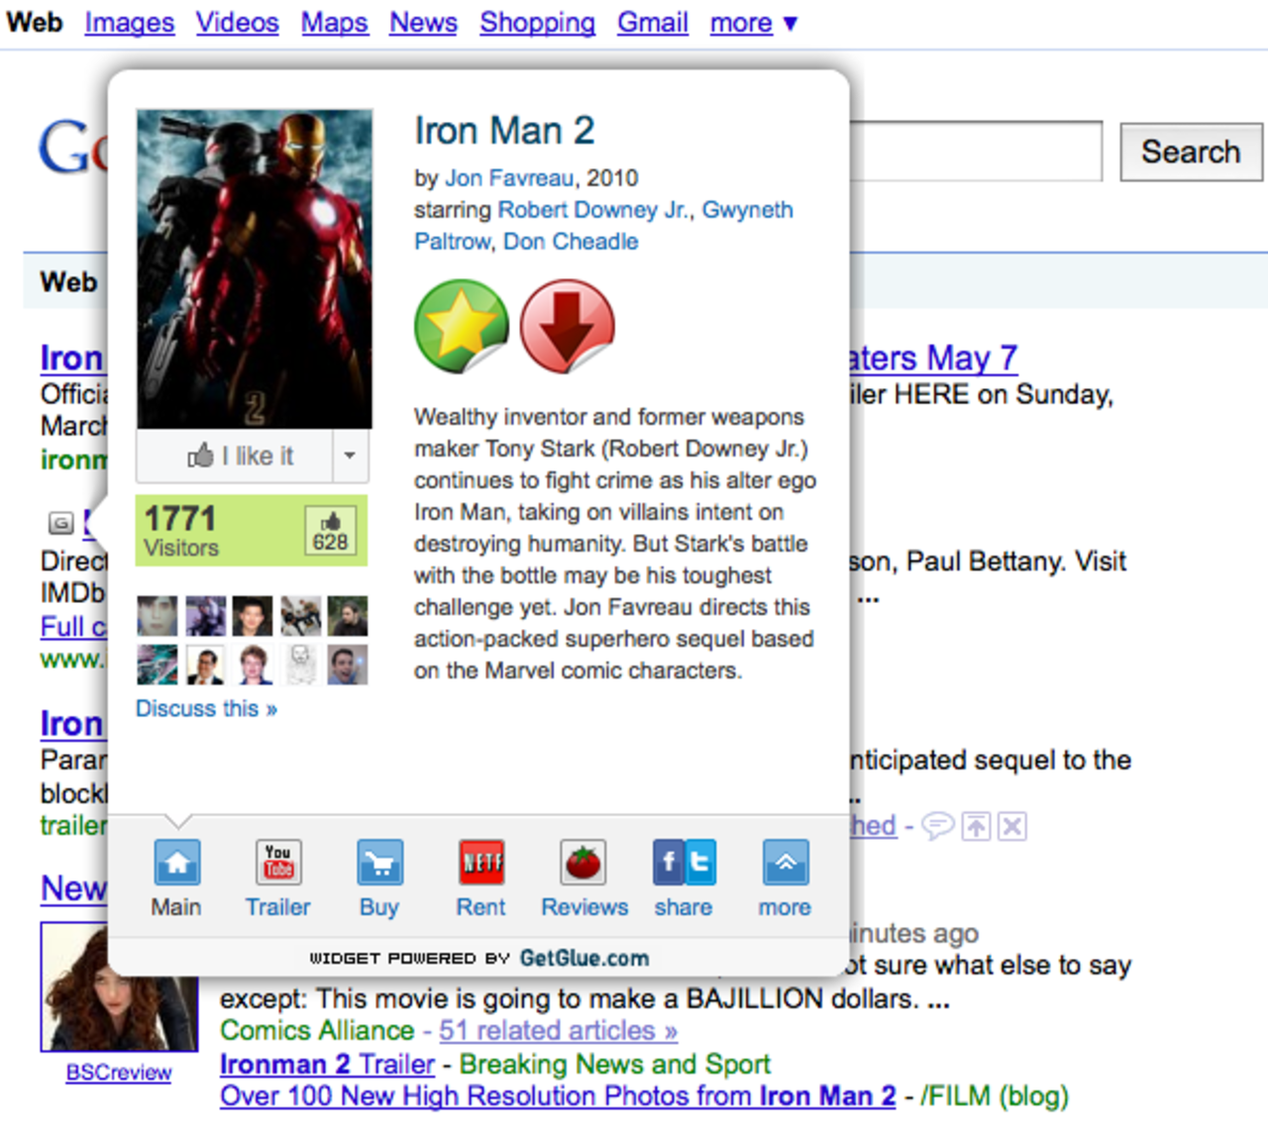The height and width of the screenshot is (1137, 1268).
Task: Click the Main home icon
Action: click(177, 864)
